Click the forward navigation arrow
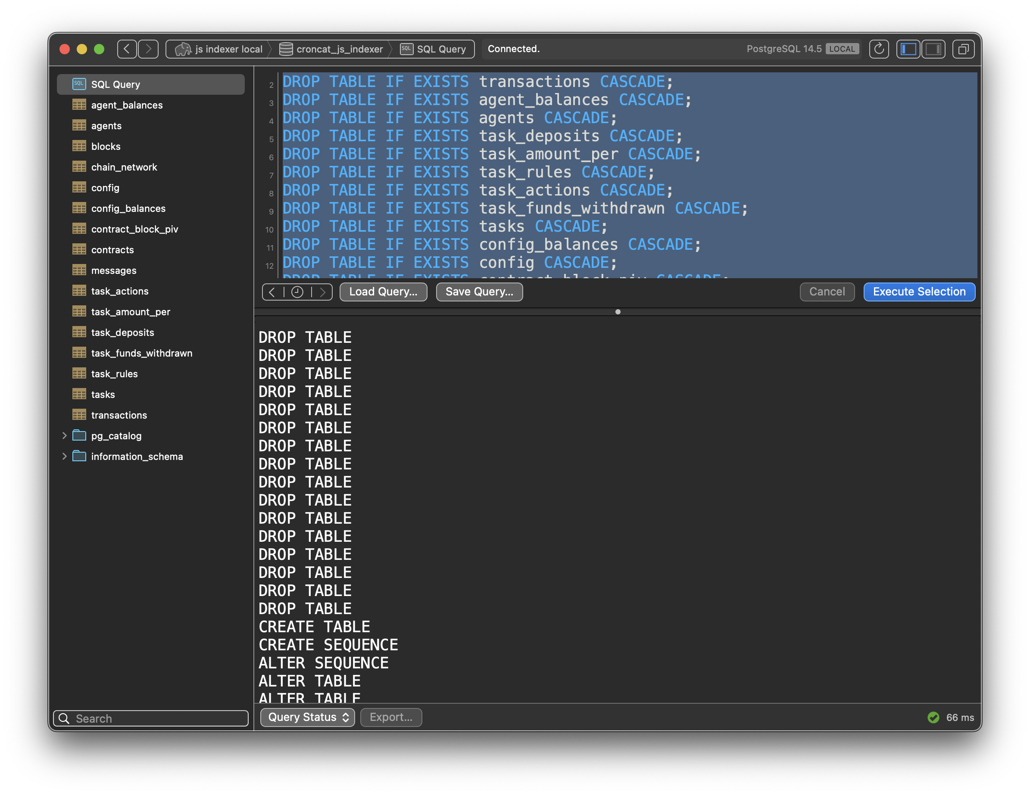 click(x=149, y=48)
